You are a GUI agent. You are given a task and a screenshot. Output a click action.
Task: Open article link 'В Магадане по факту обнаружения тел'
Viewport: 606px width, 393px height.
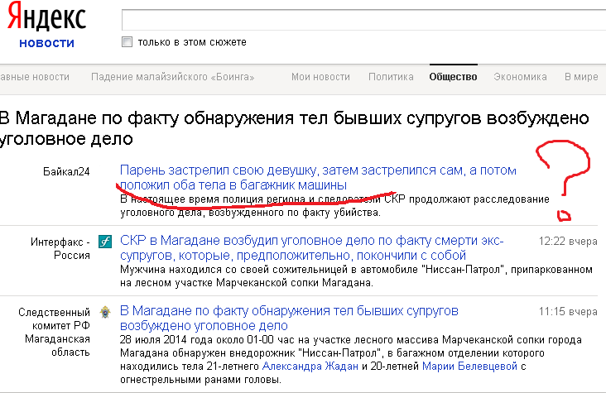click(289, 318)
